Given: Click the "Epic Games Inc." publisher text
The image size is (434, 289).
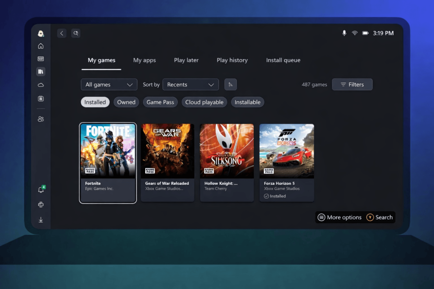Looking at the screenshot, I should [99, 189].
